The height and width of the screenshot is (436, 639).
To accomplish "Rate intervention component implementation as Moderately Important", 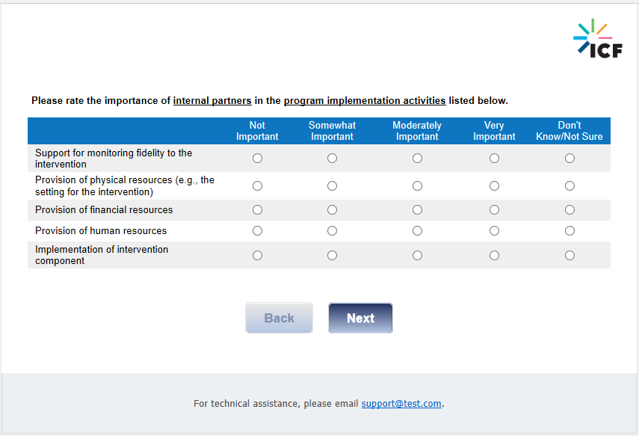I will [x=417, y=255].
